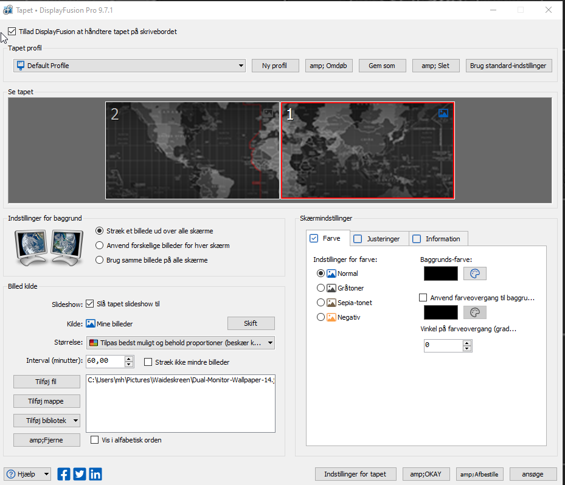Click the palette icon beside Baggrunds-farve swatch
Image resolution: width=565 pixels, height=485 pixels.
coord(475,273)
